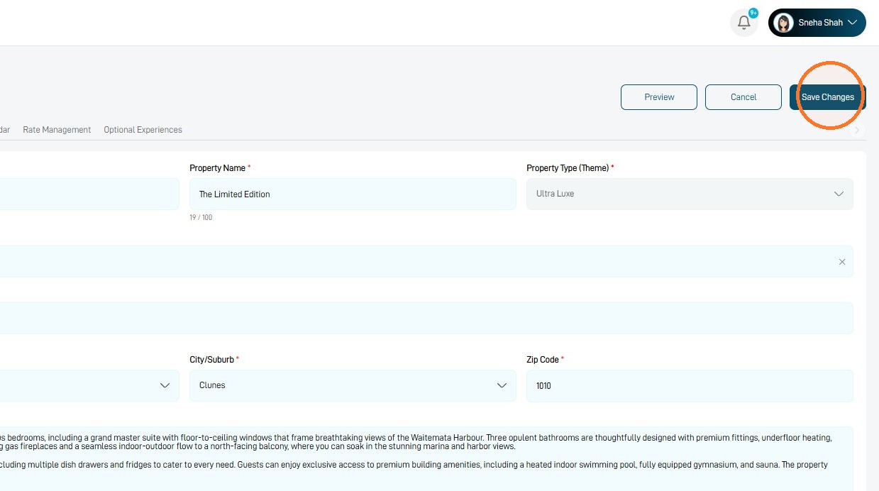Image resolution: width=879 pixels, height=491 pixels.
Task: Open the Optional Experiences tab
Action: tap(143, 130)
